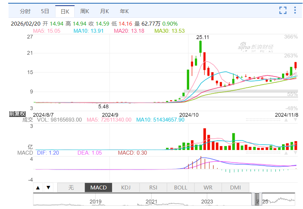Toggle the 前复权 price adjustment label

(17, 114)
